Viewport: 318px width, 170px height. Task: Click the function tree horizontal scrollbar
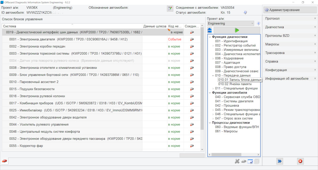(x=226, y=154)
